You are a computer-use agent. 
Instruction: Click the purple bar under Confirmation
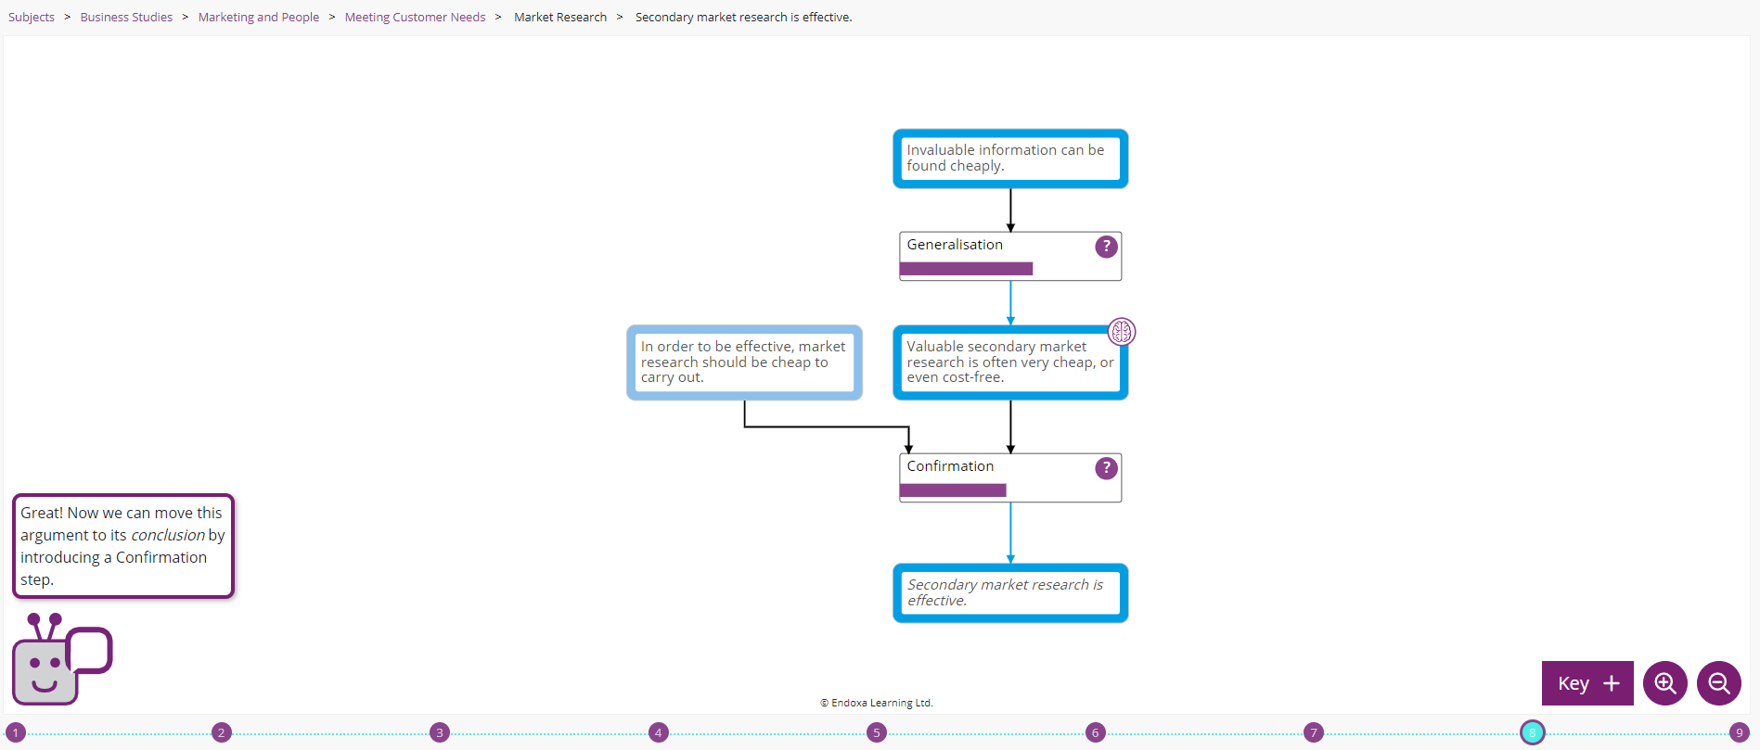[x=953, y=490]
